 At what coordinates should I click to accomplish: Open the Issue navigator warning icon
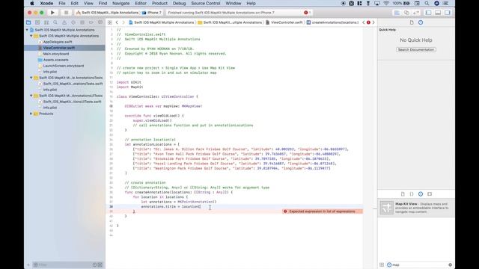[64, 22]
